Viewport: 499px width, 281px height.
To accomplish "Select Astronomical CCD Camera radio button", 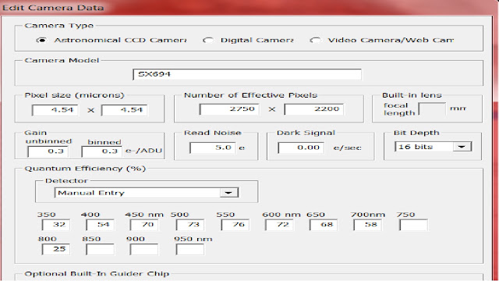I will tap(41, 41).
